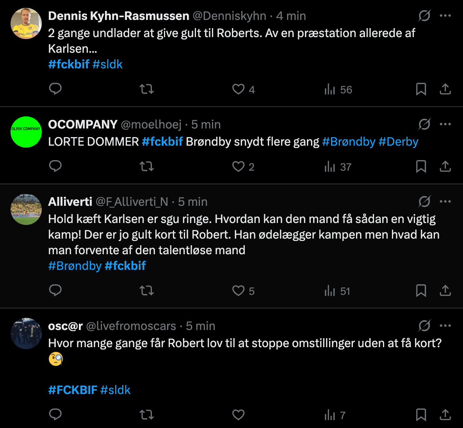Open Grok icon on osc@r's tweet
Image resolution: width=463 pixels, height=428 pixels.
[x=424, y=326]
